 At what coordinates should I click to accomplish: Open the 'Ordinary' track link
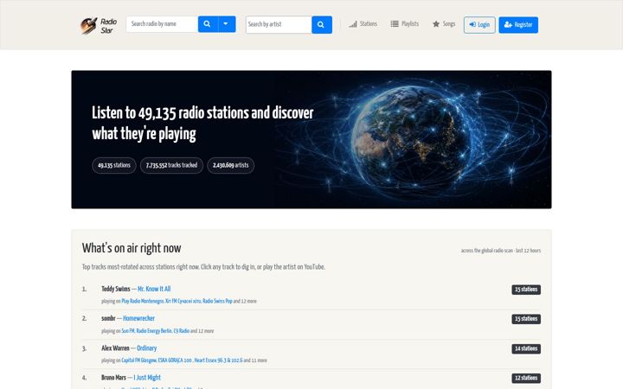point(146,348)
